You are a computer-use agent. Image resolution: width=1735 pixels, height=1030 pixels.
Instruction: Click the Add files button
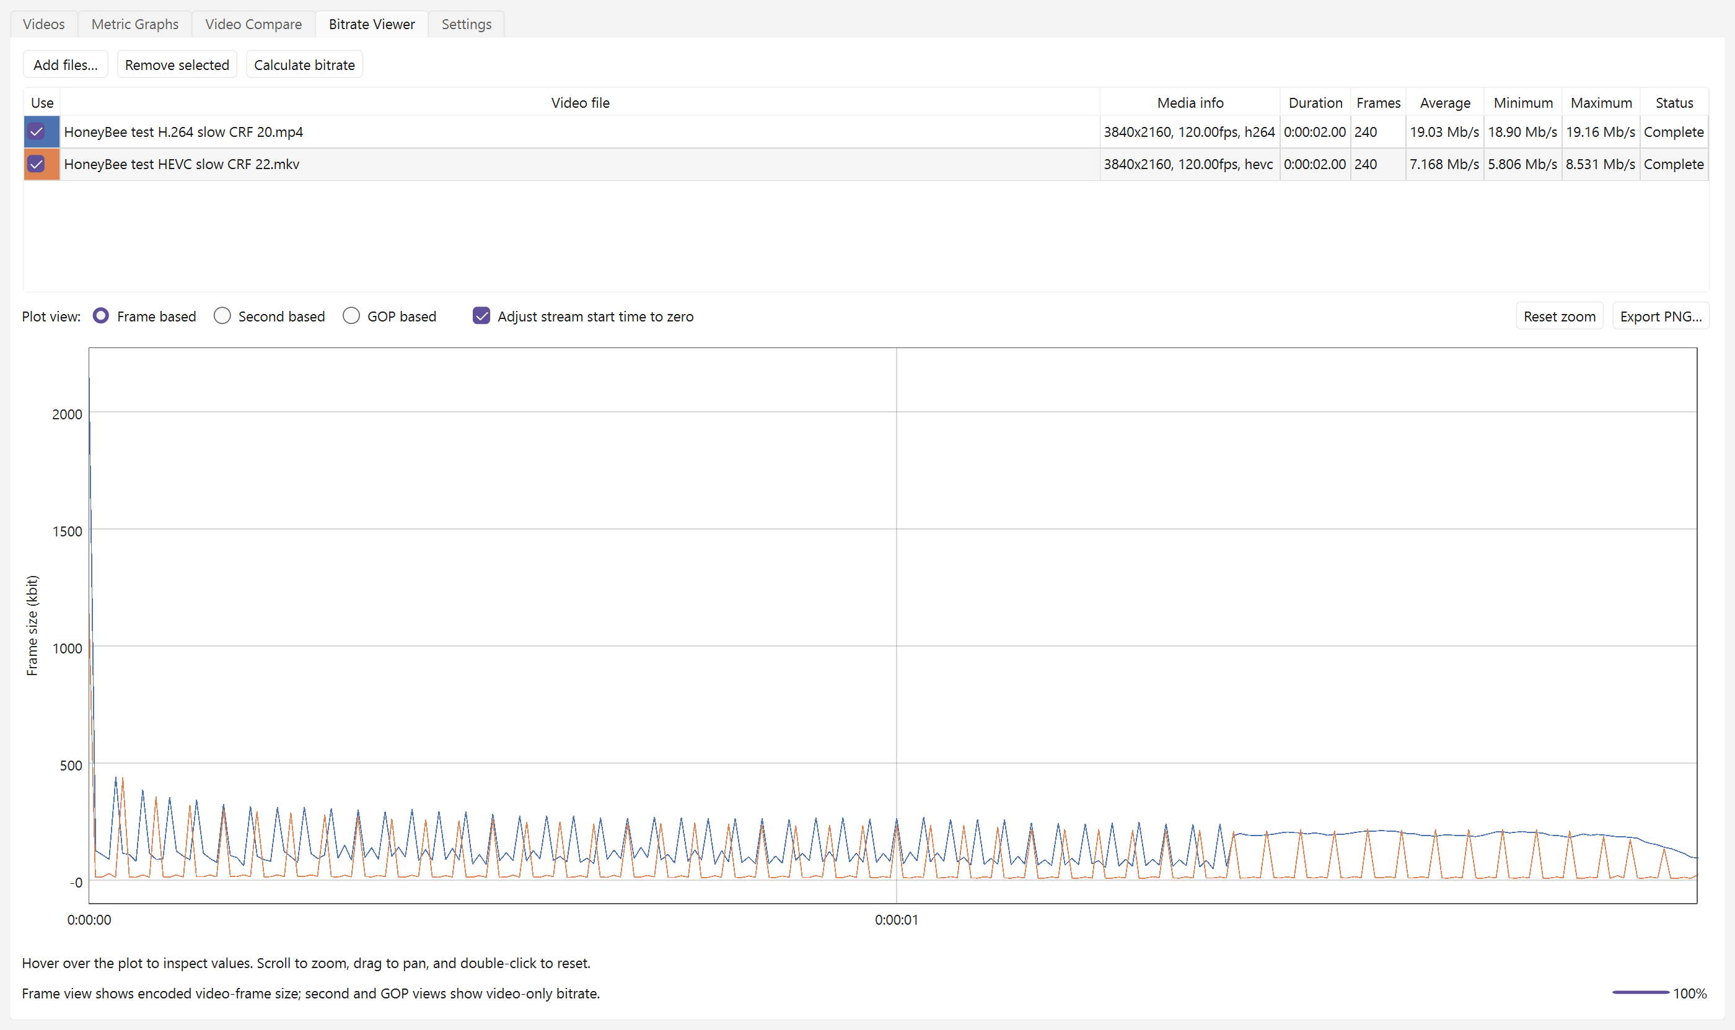tap(65, 64)
